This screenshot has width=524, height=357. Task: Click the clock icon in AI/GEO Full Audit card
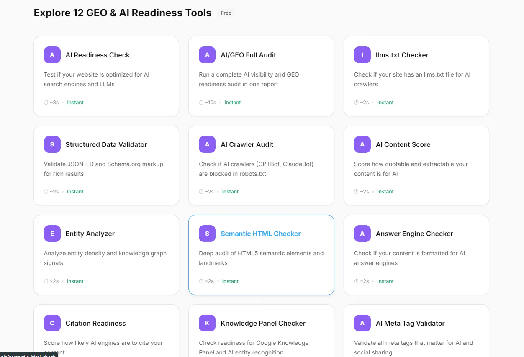[x=201, y=103]
